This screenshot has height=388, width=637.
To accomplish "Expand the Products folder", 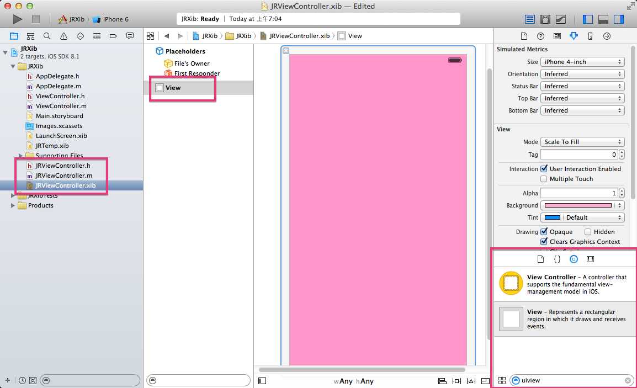I will coord(13,205).
